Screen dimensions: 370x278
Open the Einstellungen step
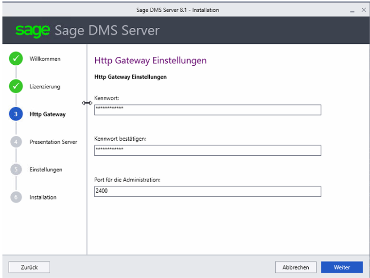pos(46,170)
